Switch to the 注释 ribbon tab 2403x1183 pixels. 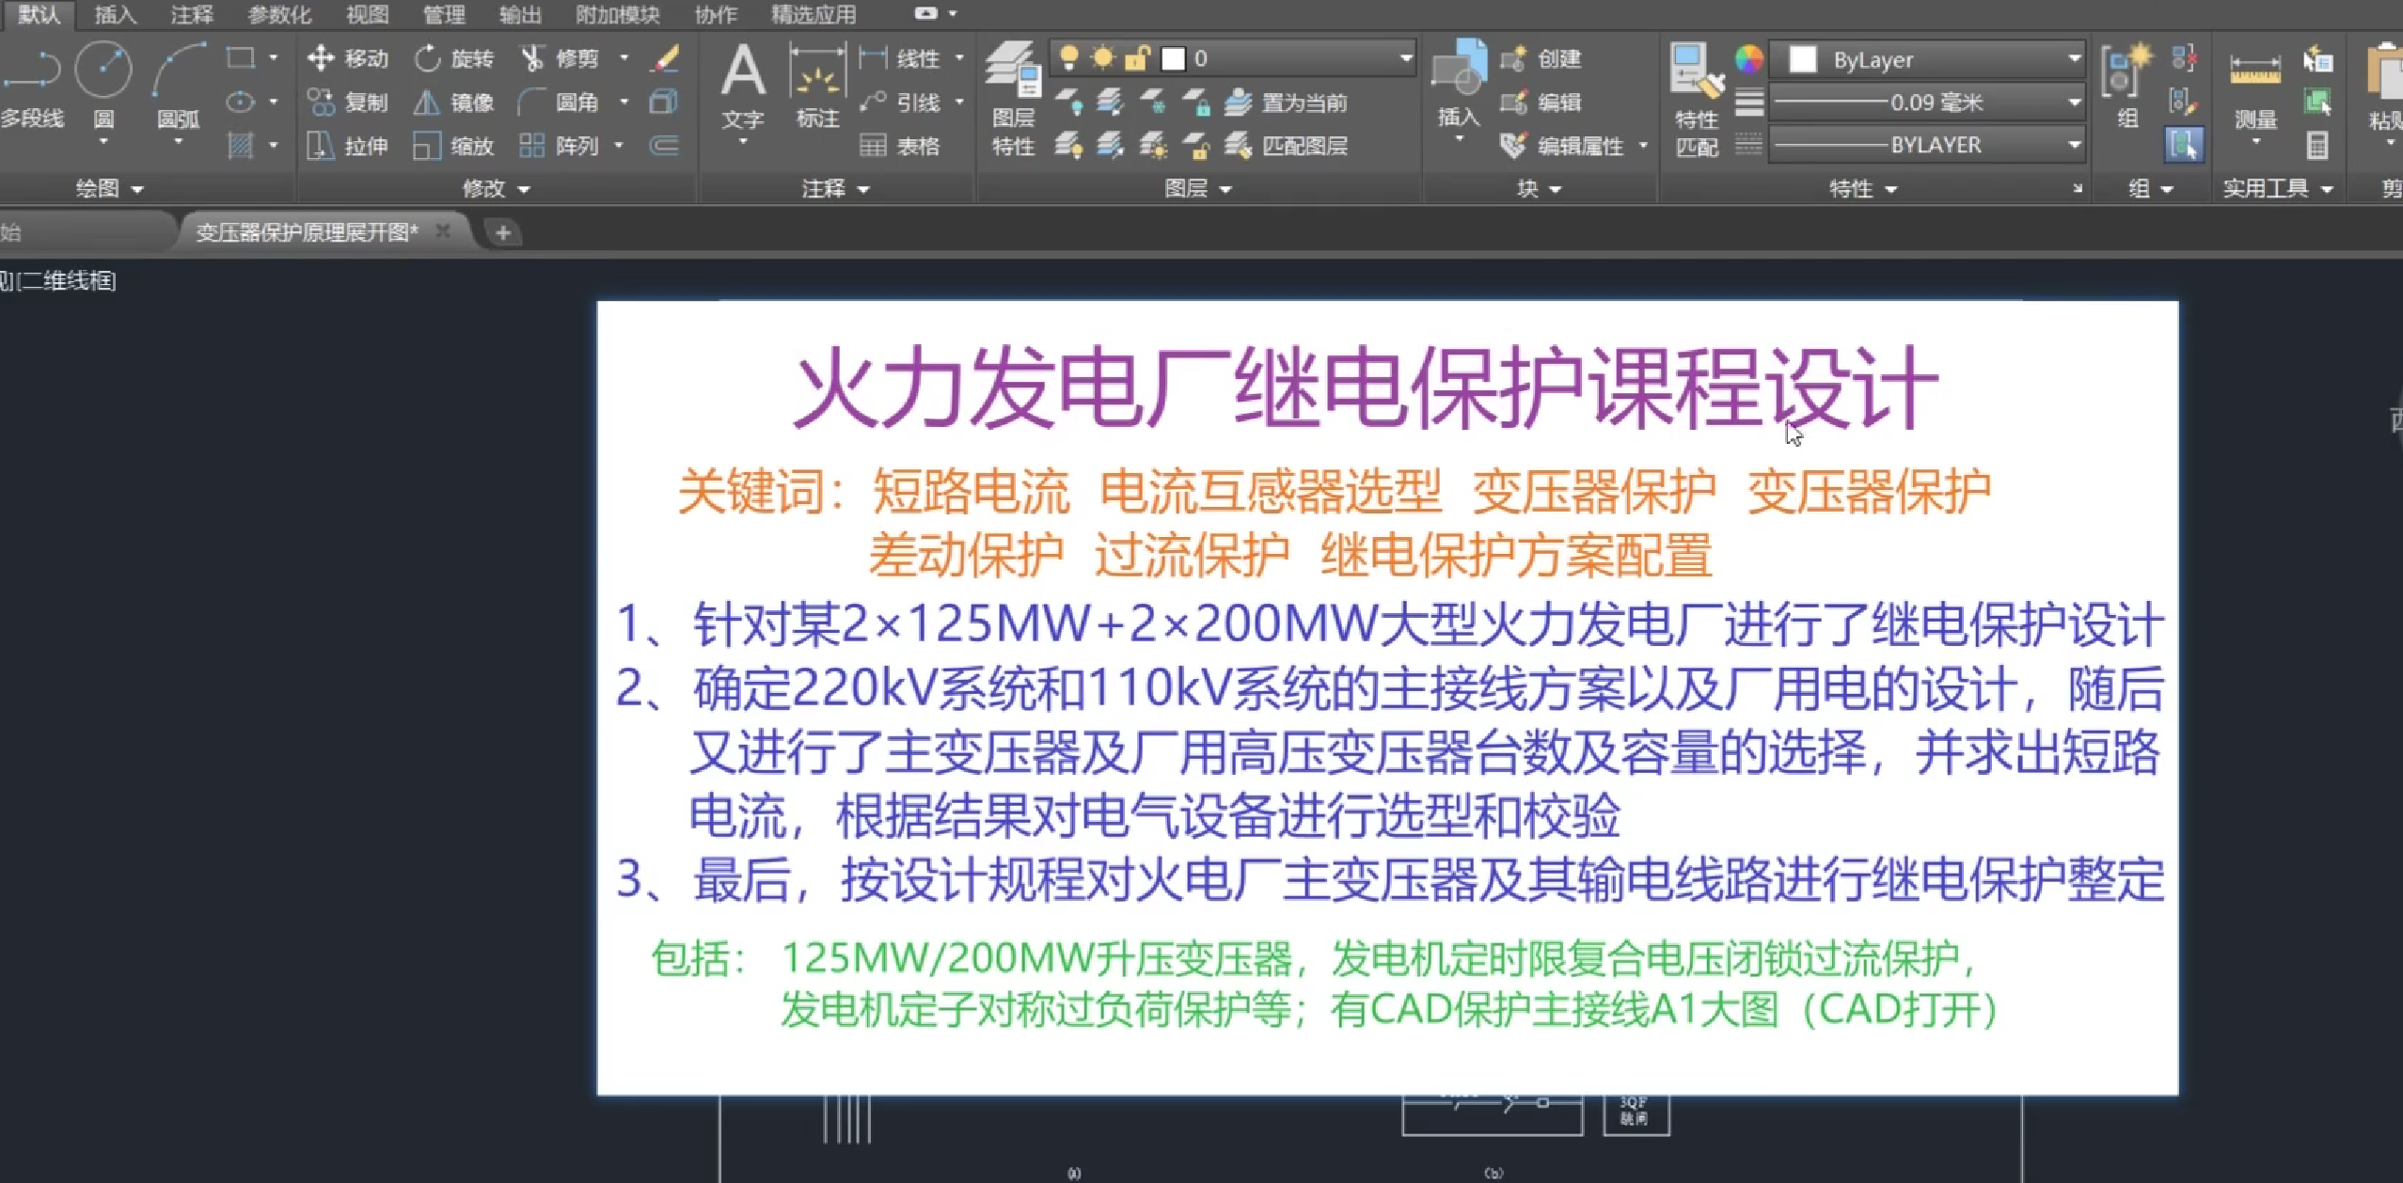pos(192,14)
